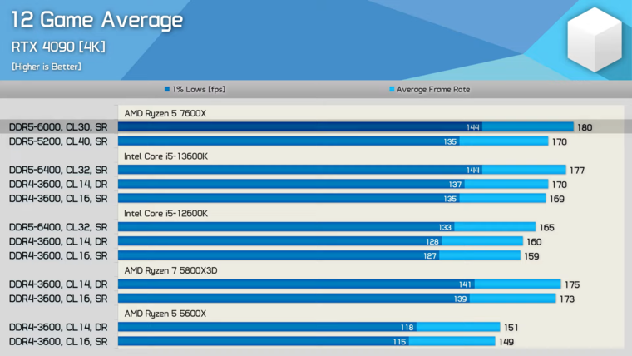632x356 pixels.
Task: Click the 1% low value '141'
Action: pyautogui.click(x=465, y=284)
